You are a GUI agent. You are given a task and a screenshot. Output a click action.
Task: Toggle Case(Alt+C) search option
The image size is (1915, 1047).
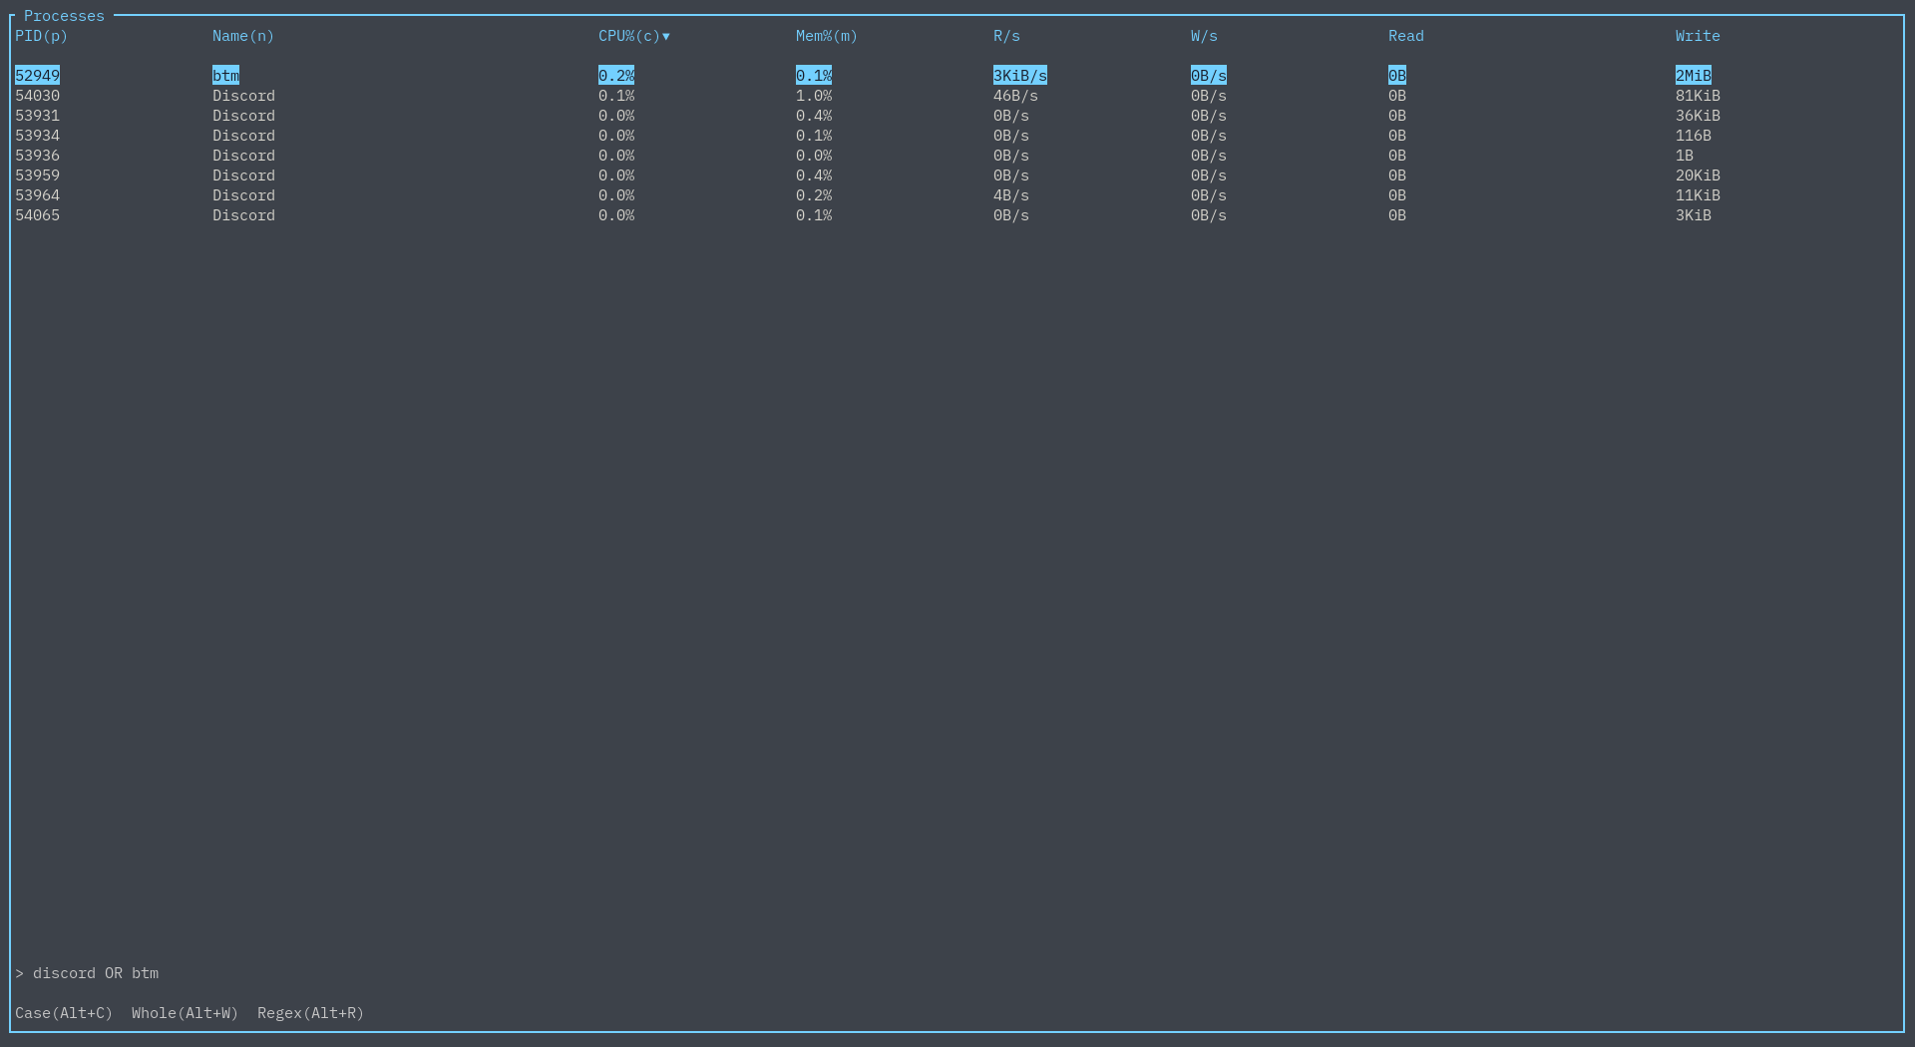64,1013
